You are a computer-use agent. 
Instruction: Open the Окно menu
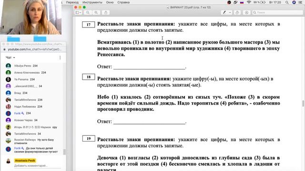tap(110, 2)
